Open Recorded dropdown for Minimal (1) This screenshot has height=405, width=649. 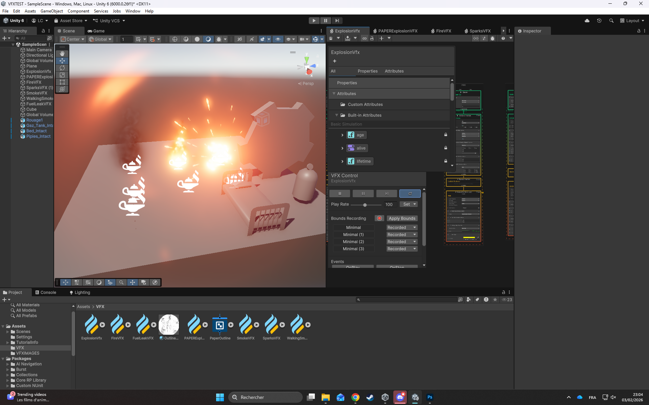402,235
